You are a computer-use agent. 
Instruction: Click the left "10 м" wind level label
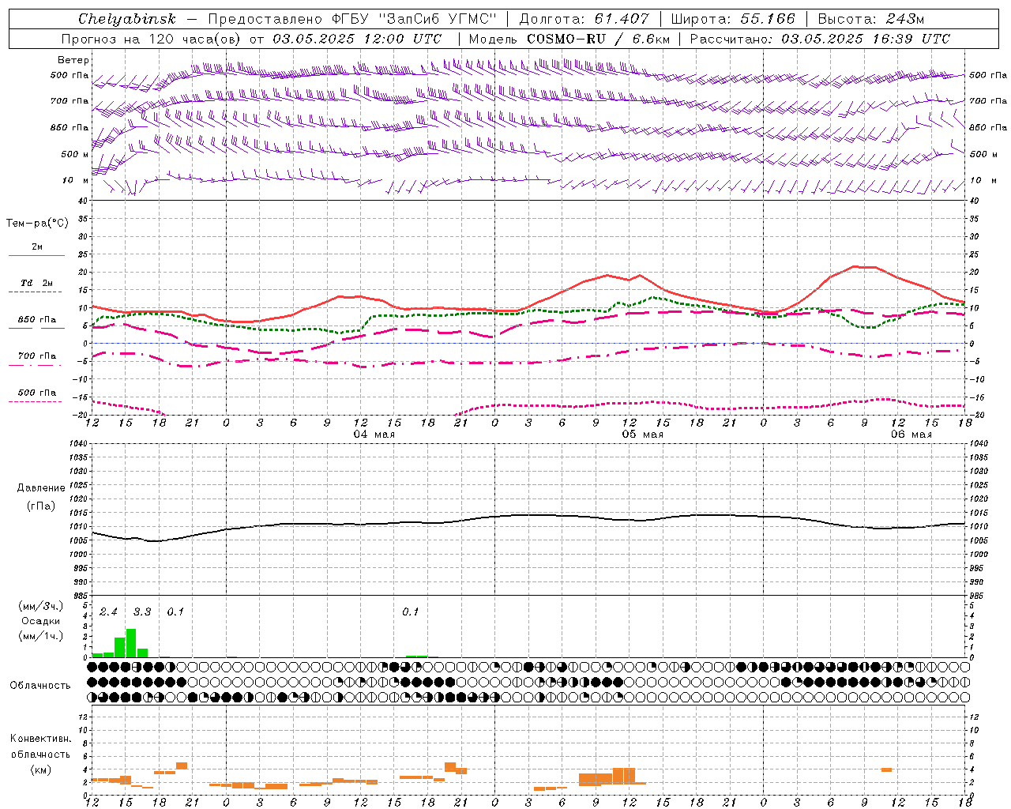[x=75, y=180]
